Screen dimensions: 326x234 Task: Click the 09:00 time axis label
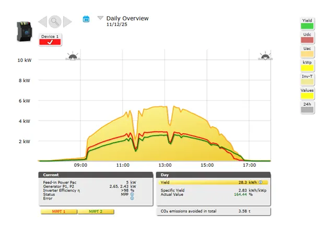tap(80, 165)
